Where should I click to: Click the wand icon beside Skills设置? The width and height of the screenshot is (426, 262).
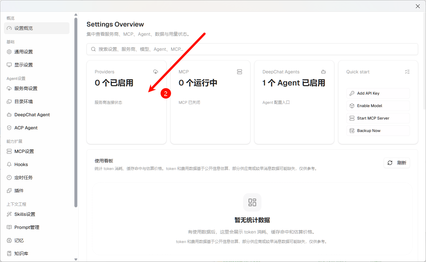click(x=9, y=214)
